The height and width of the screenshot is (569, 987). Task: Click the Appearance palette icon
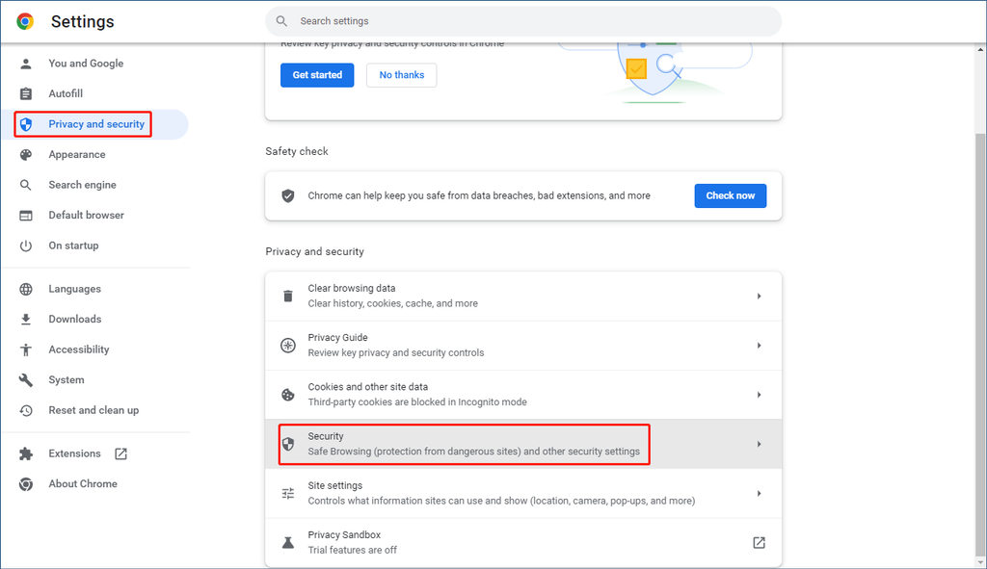[27, 154]
